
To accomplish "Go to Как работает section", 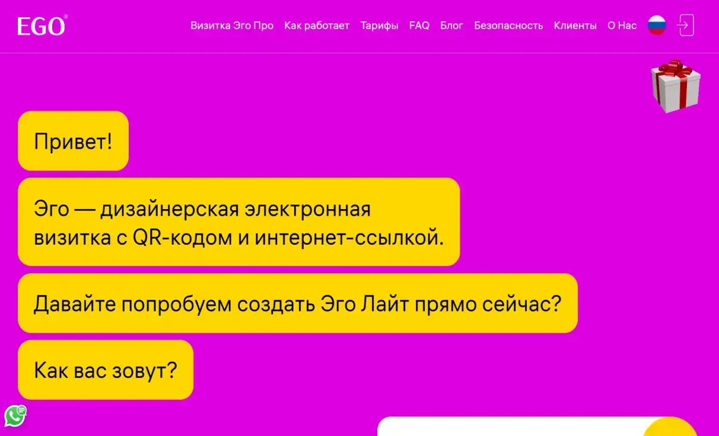I will tap(317, 25).
